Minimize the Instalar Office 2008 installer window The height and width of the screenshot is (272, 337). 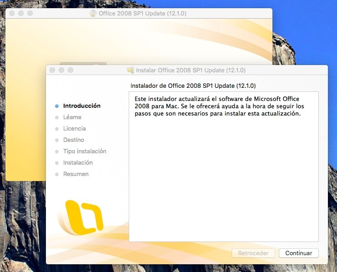[x=61, y=70]
